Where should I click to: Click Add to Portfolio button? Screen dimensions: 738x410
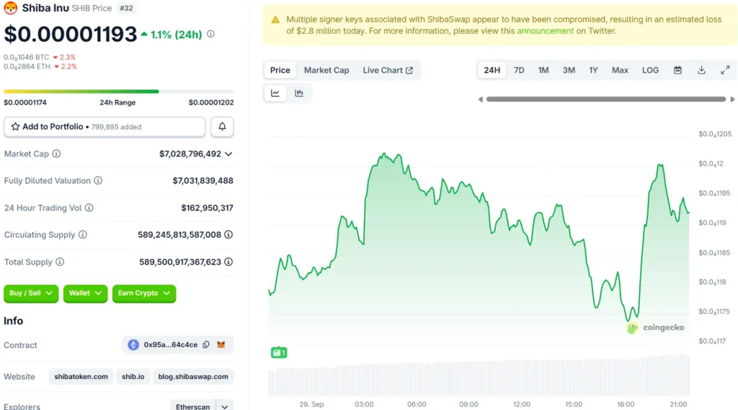pyautogui.click(x=105, y=127)
